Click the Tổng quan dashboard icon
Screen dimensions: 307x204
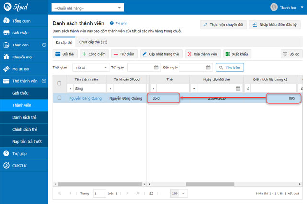point(7,21)
